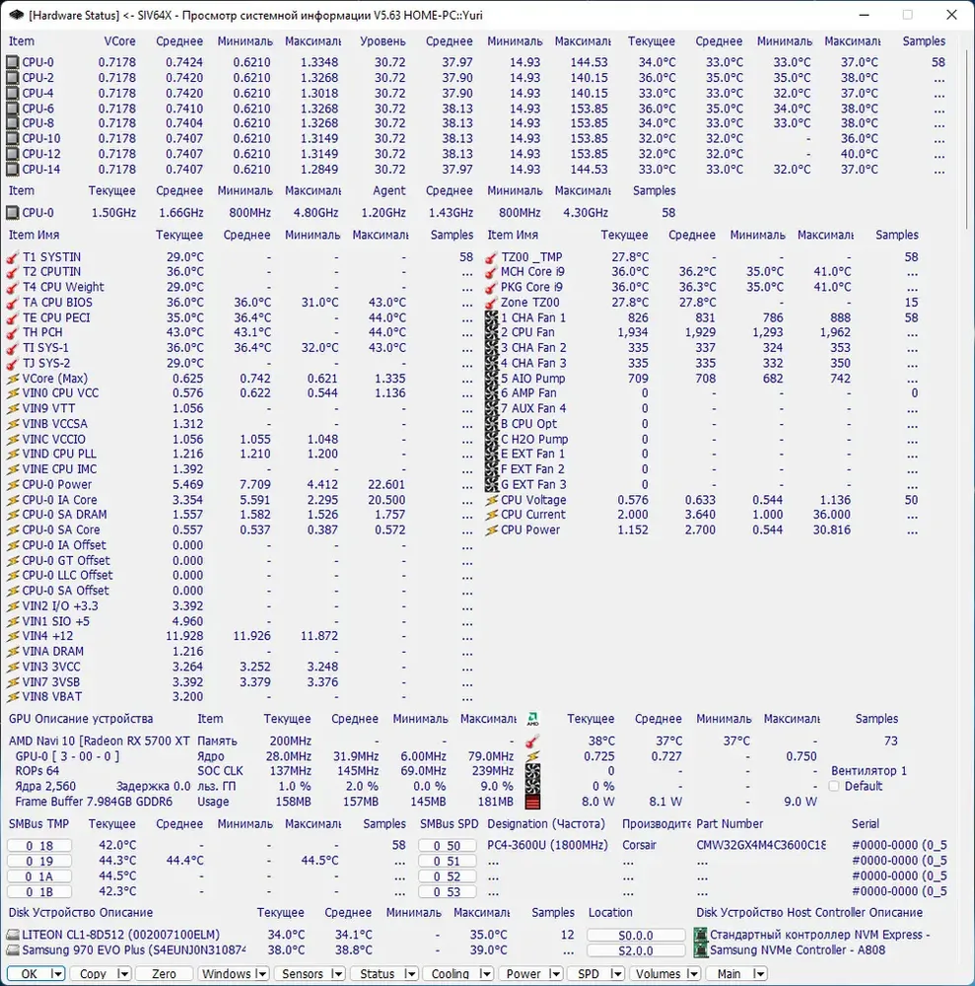Click the Samsung NVMe Controller icon
This screenshot has height=986, width=975.
[x=700, y=951]
